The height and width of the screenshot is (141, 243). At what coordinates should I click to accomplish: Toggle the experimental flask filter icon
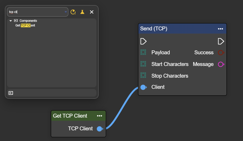tap(82, 12)
